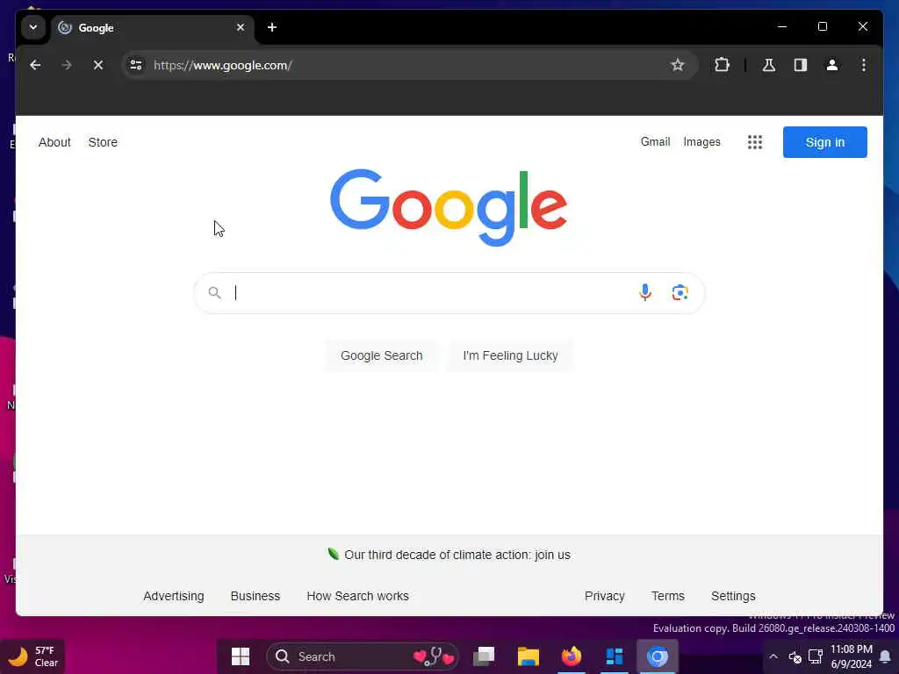Go back to previous page

click(35, 65)
